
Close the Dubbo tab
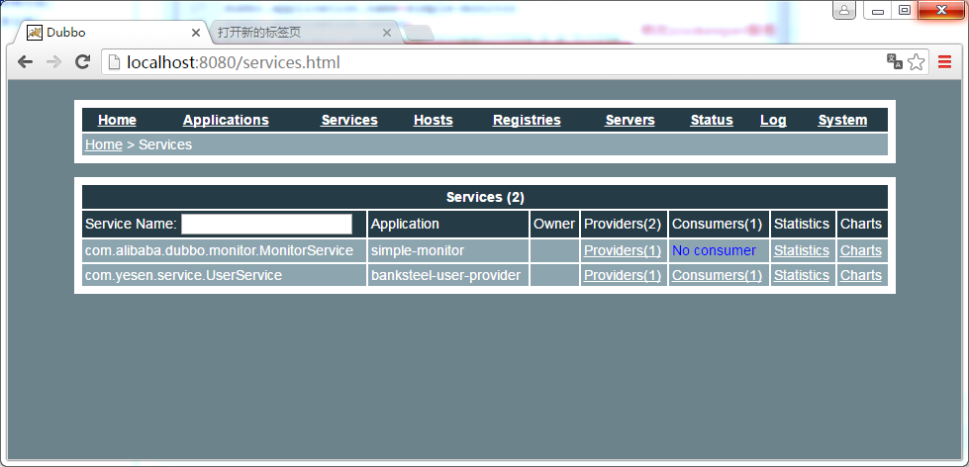tap(196, 33)
